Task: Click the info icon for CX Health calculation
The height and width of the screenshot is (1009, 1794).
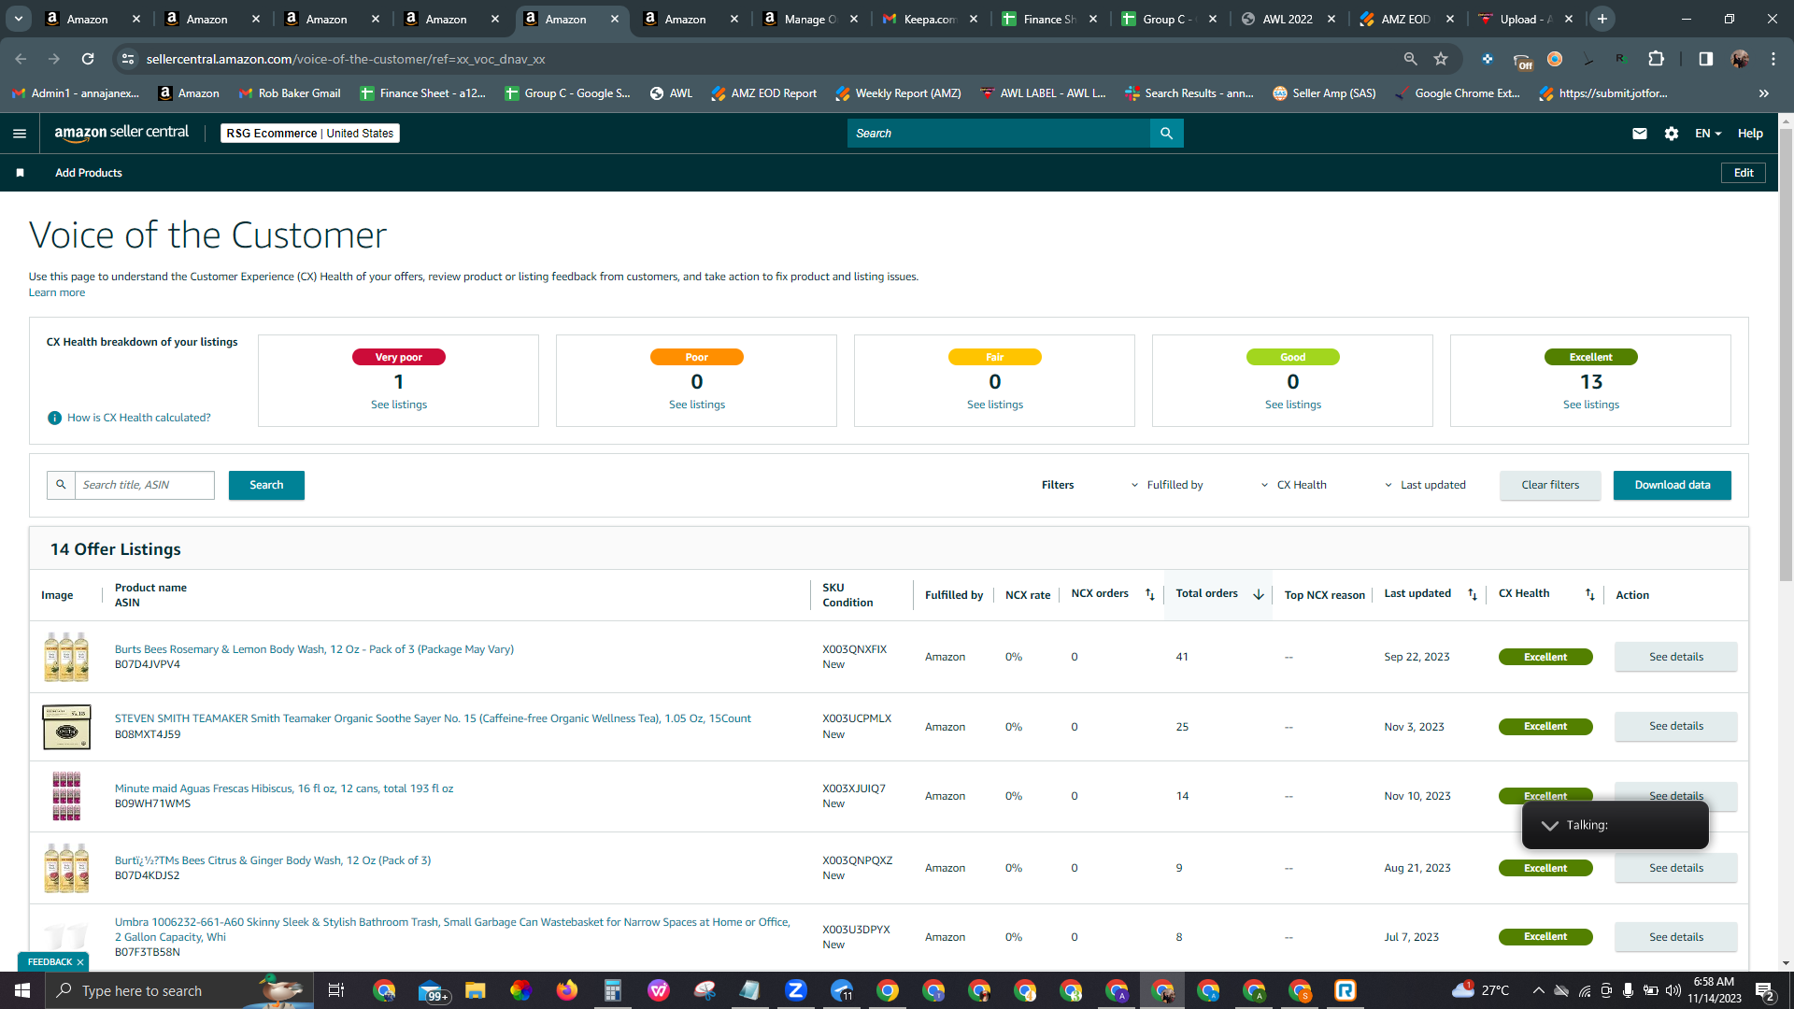Action: (x=54, y=418)
